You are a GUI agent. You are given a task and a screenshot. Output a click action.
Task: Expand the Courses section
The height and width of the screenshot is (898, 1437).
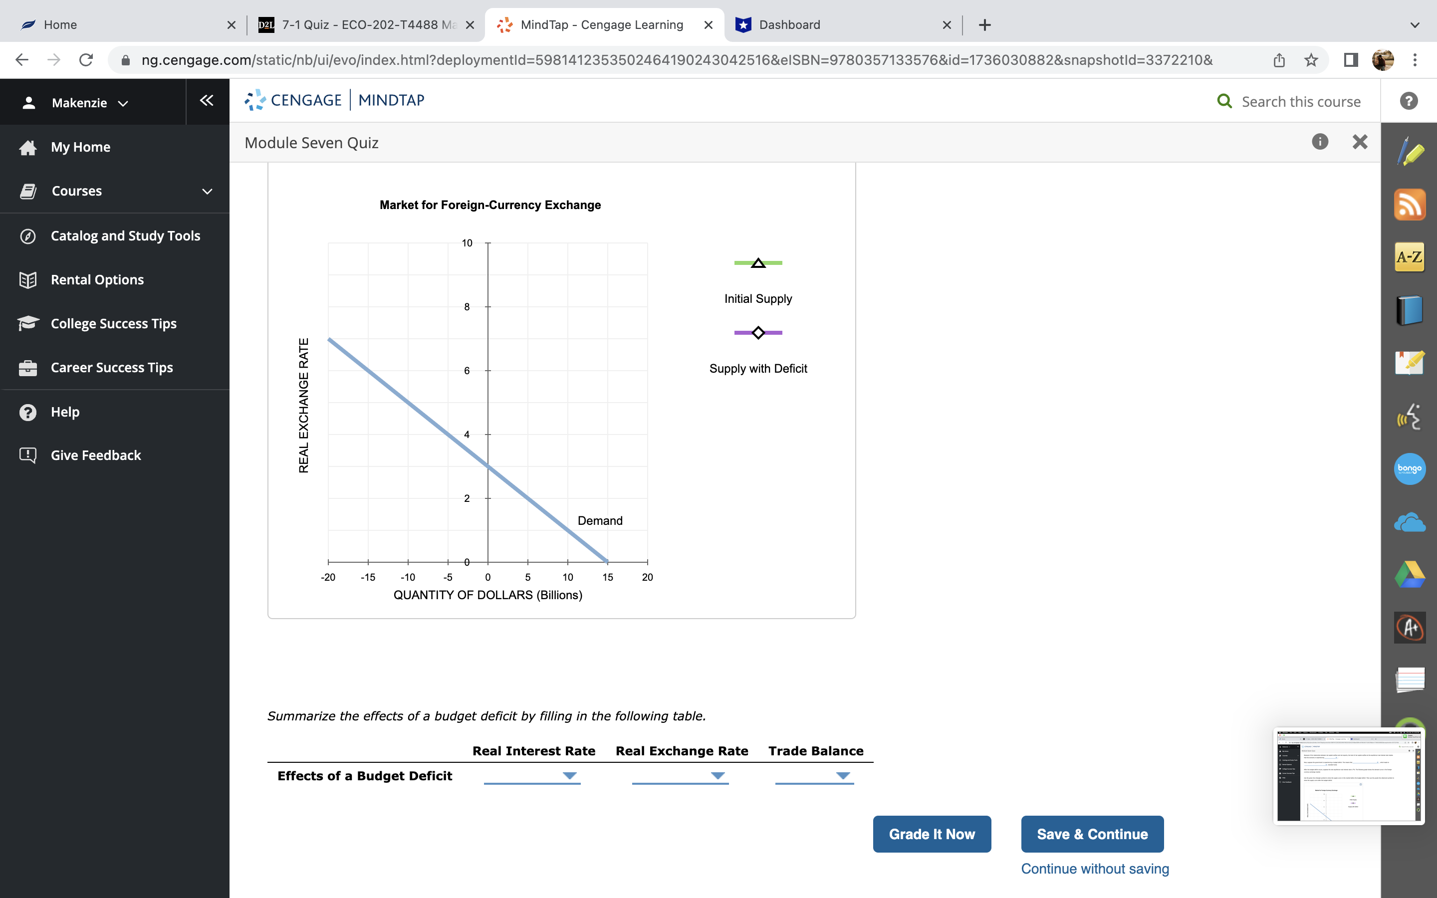tap(206, 191)
